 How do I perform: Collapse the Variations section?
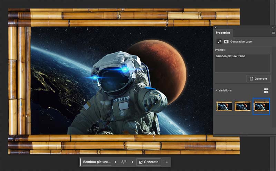[216, 90]
